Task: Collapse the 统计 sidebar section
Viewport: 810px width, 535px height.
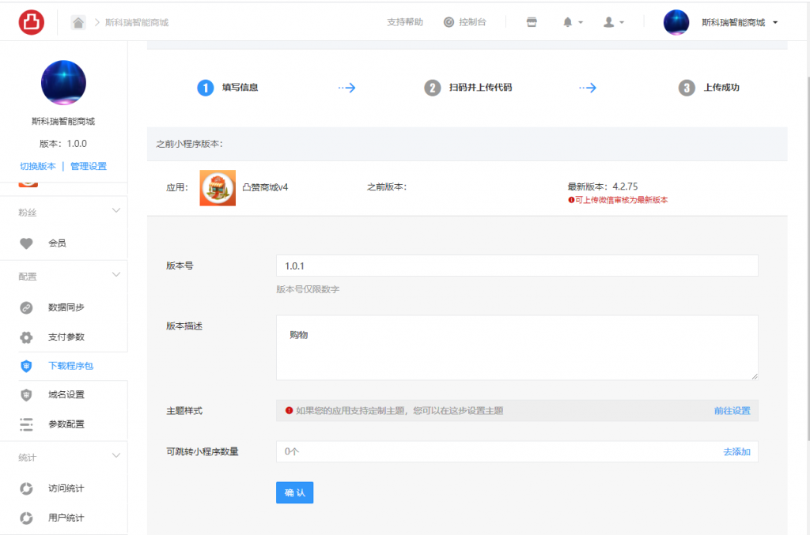Action: click(x=116, y=455)
